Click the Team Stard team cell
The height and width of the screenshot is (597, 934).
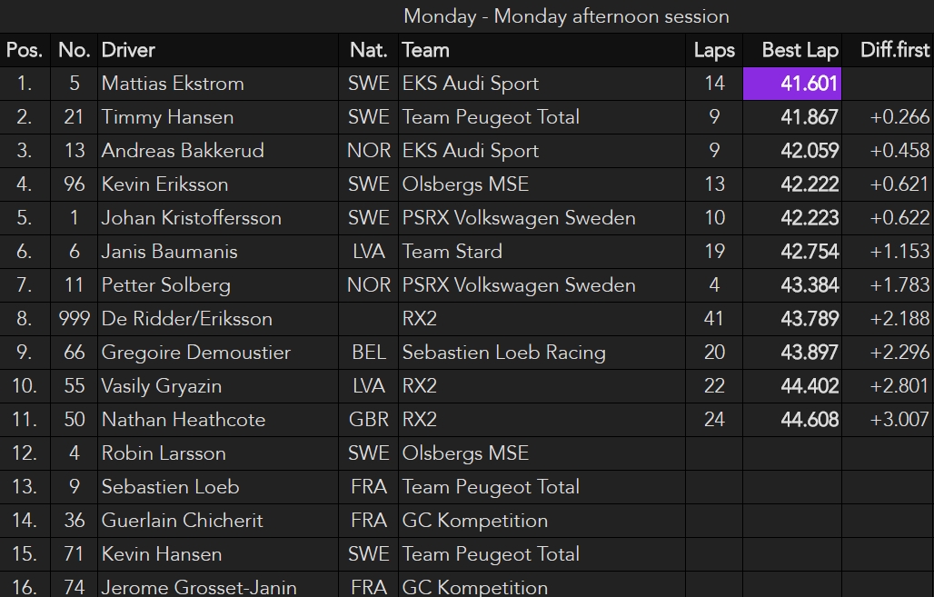coord(452,252)
